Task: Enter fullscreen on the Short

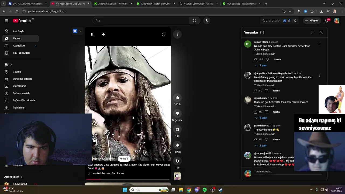Action: [164, 34]
